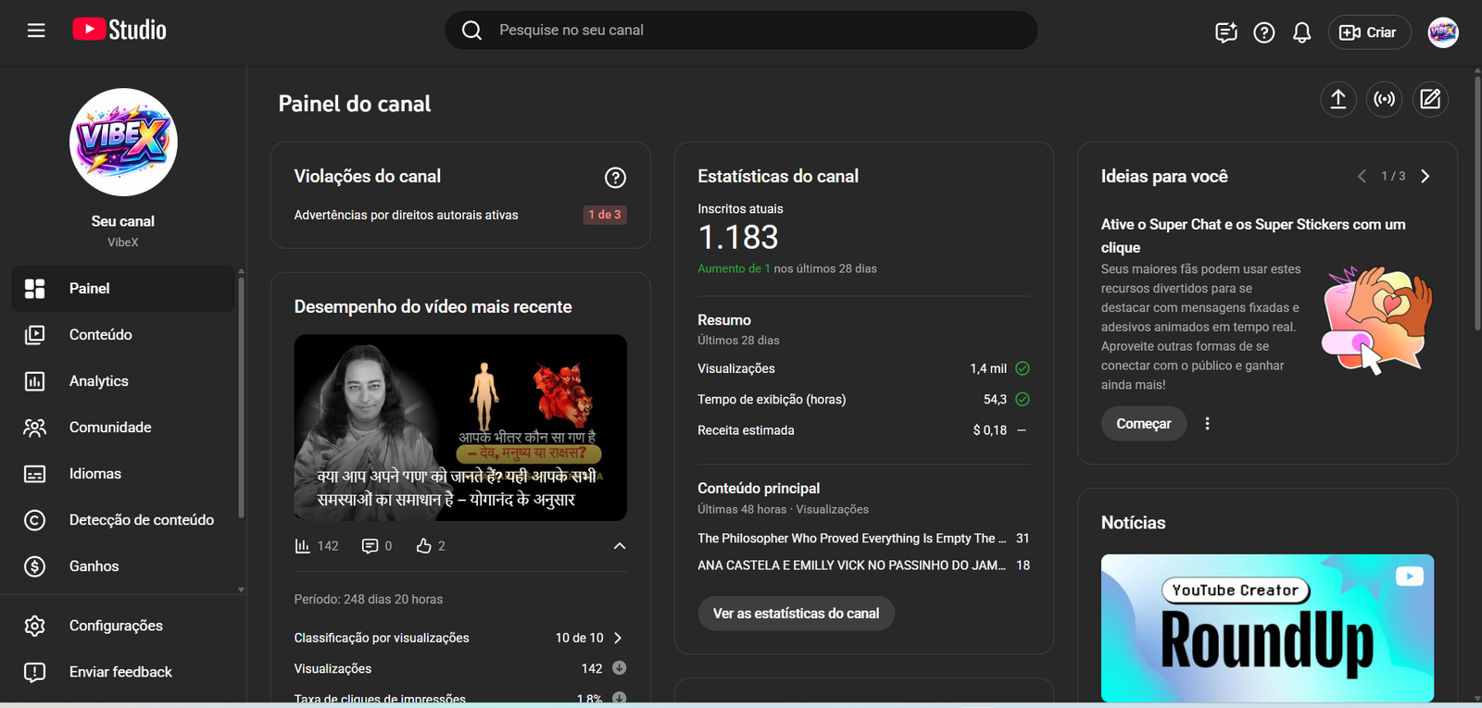The image size is (1482, 708).
Task: Open the notifications bell
Action: click(x=1301, y=32)
